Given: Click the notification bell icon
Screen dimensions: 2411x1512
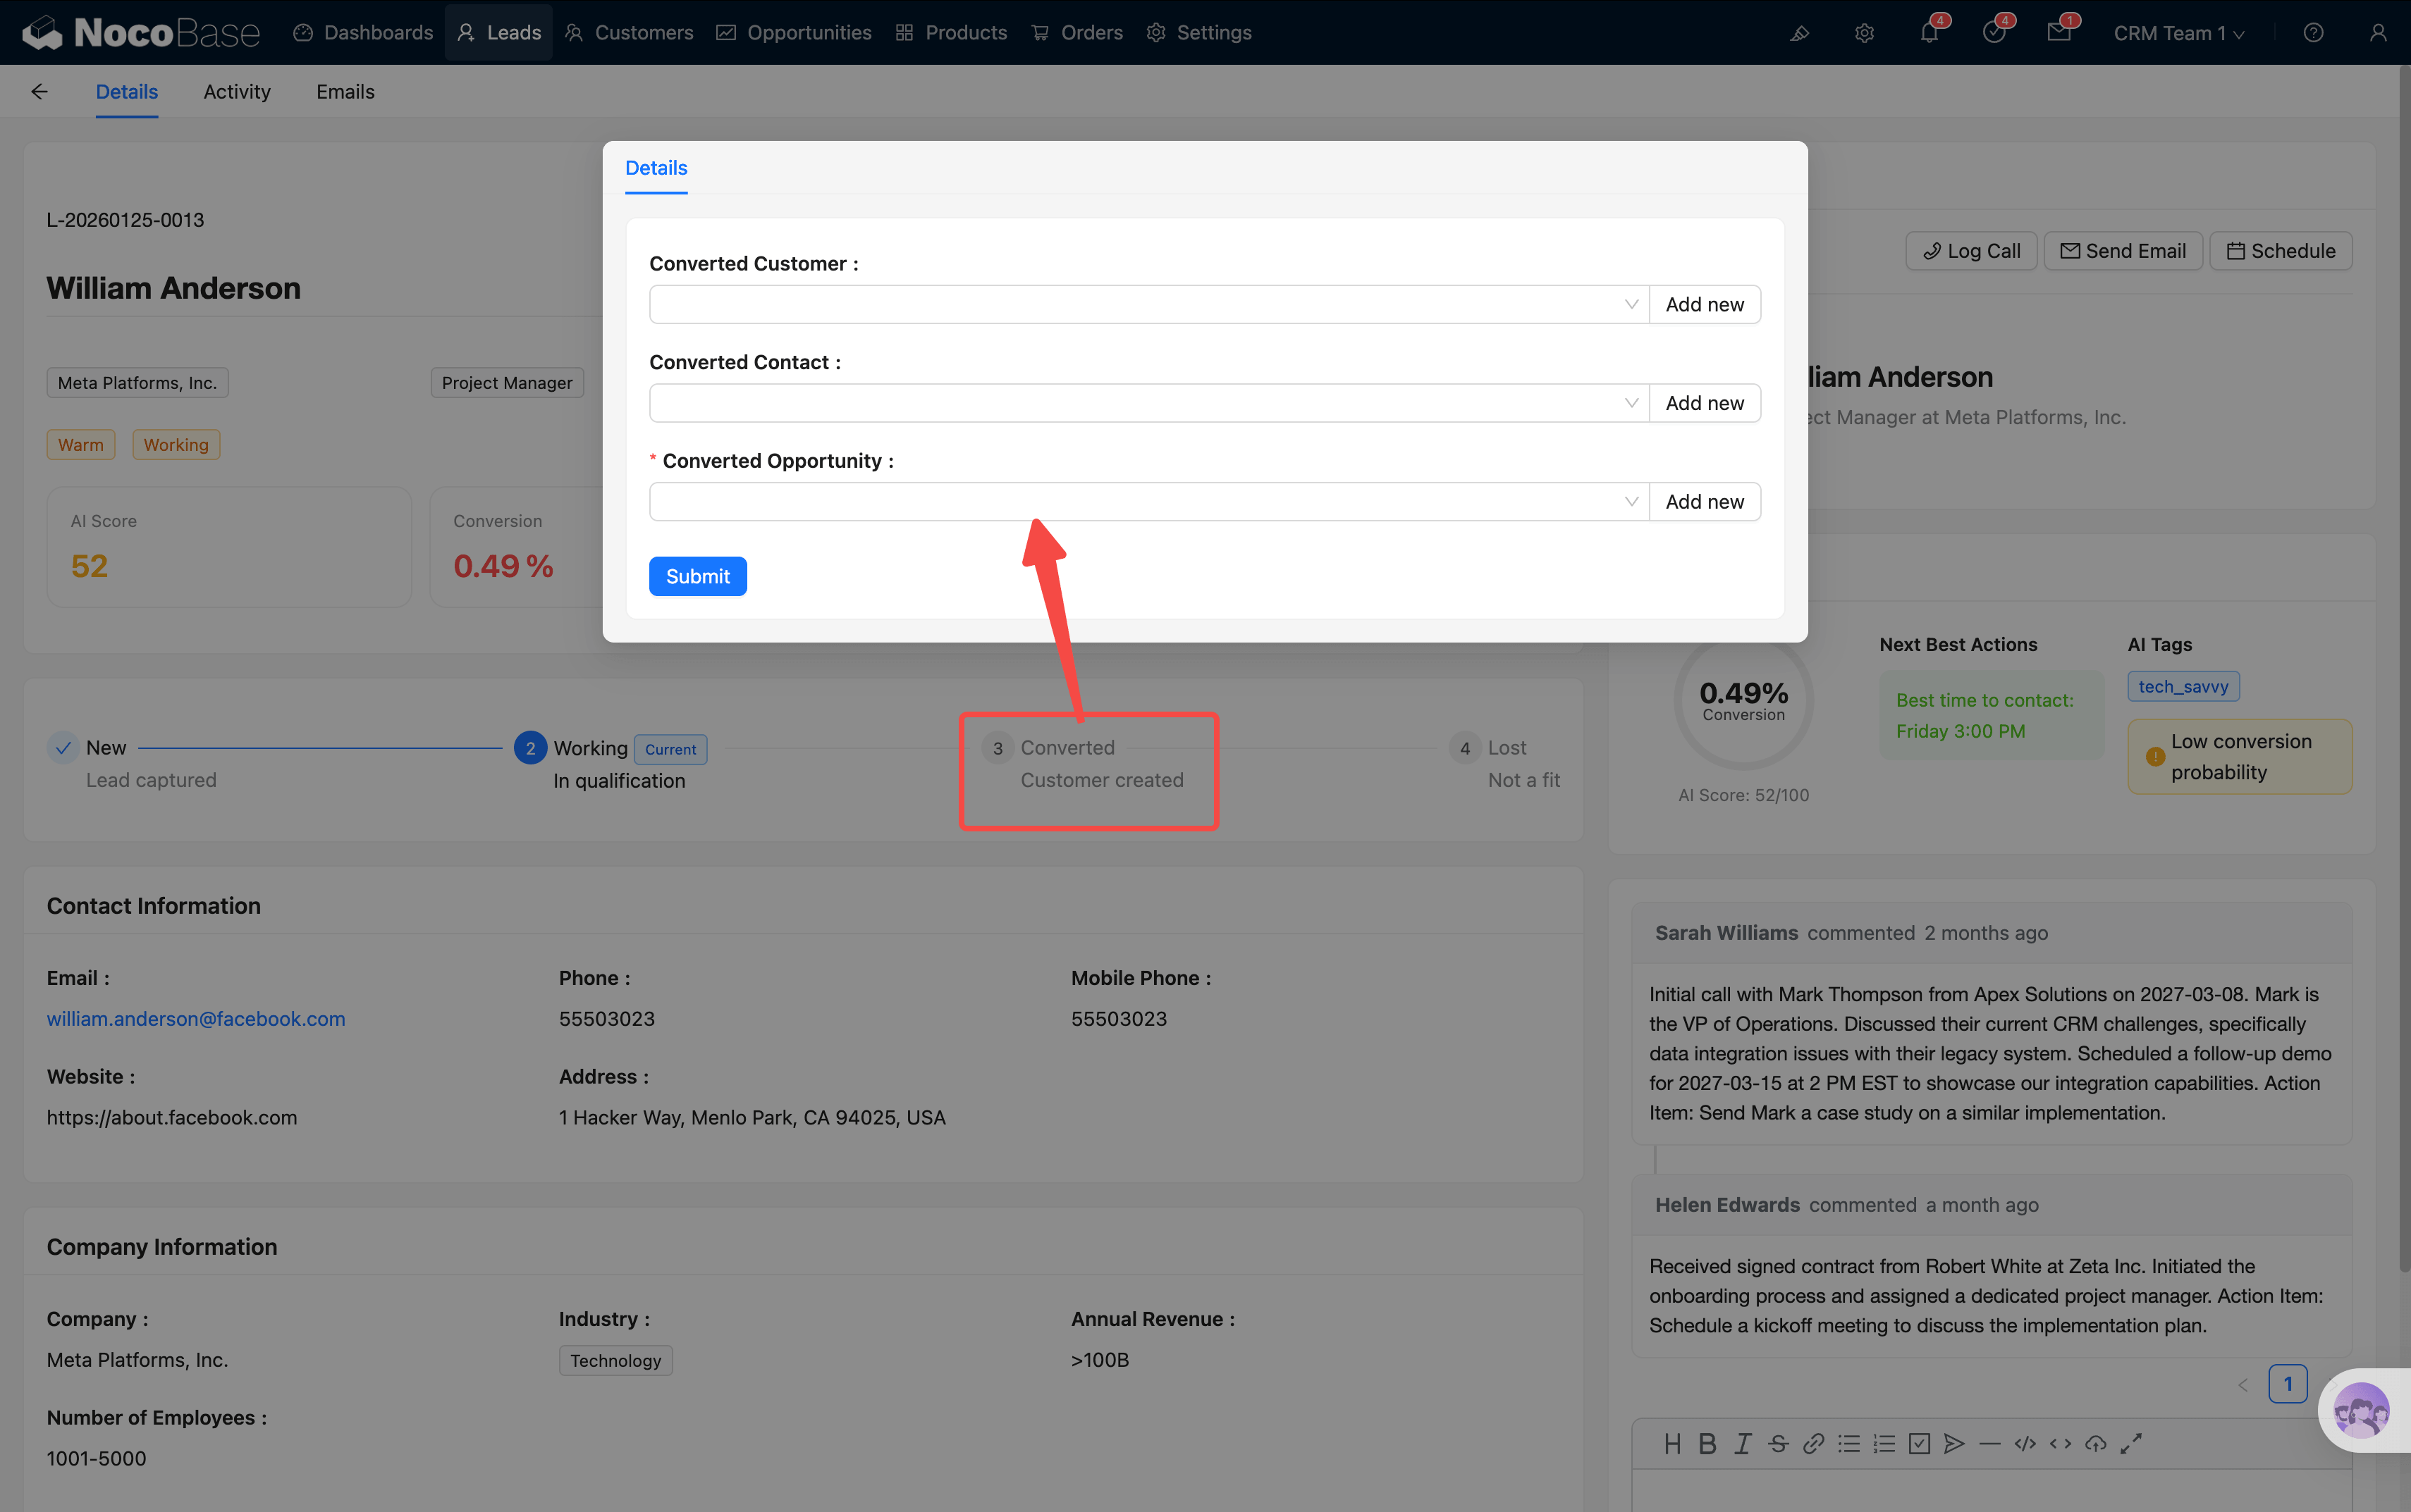Looking at the screenshot, I should pos(1929,33).
